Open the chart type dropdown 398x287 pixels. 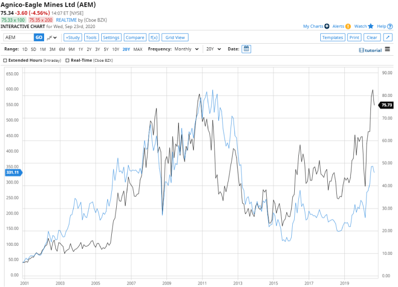coord(52,38)
